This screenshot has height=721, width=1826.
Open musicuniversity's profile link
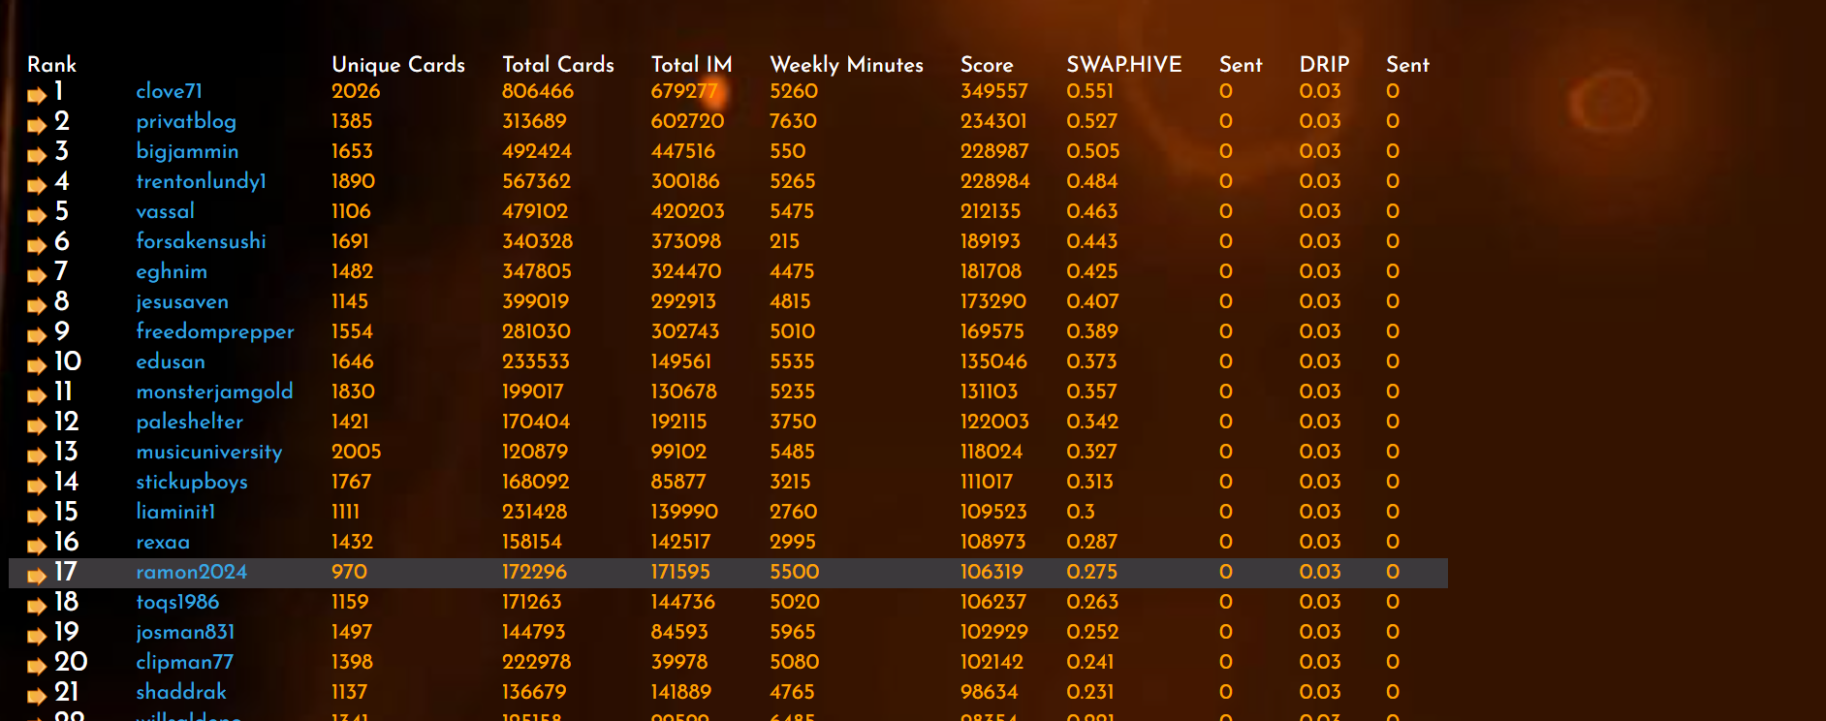point(209,453)
